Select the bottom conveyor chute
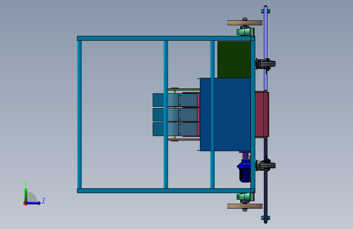 [175, 129]
